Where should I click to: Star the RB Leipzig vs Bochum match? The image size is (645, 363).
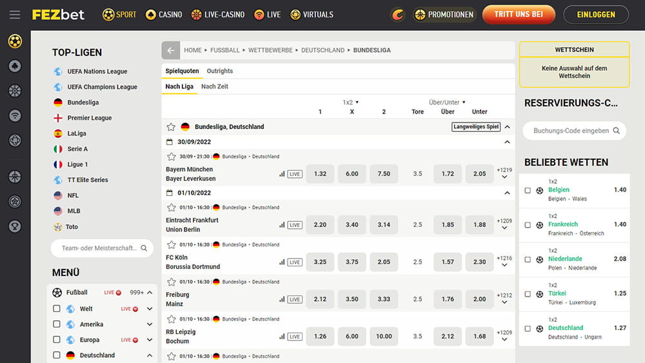pyautogui.click(x=172, y=319)
